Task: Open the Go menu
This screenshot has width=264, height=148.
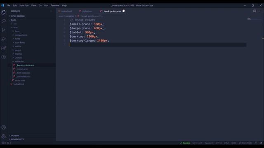Action: [40, 5]
